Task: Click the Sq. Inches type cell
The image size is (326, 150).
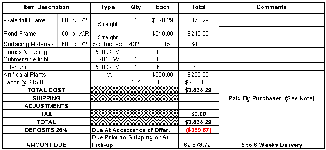Action: point(108,44)
